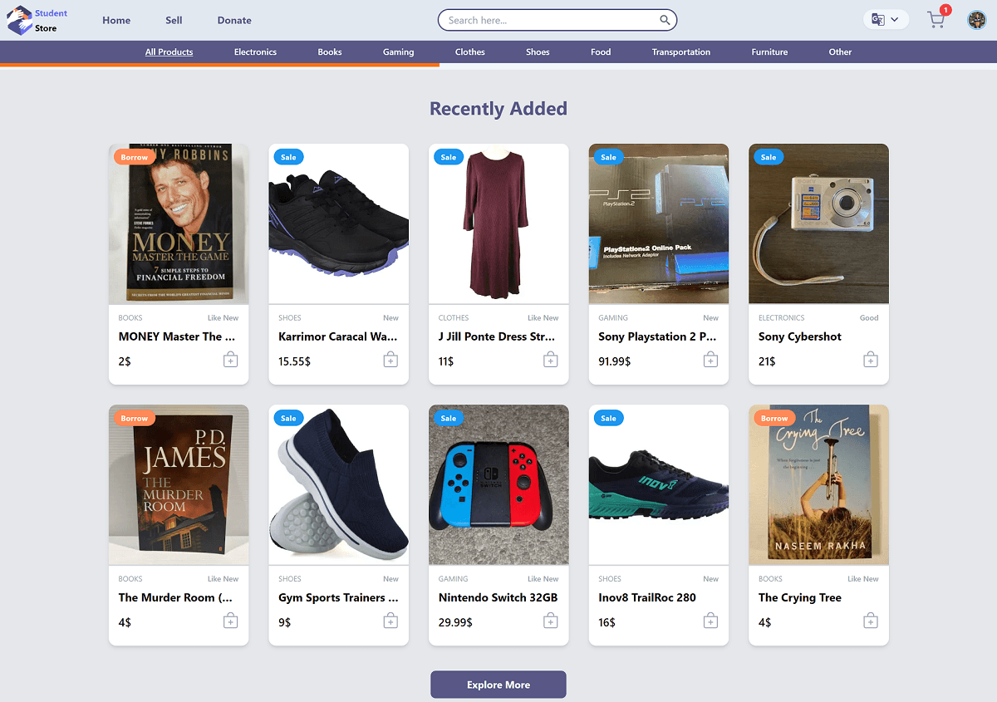This screenshot has height=702, width=997.
Task: Open the shopping cart icon
Action: pos(937,20)
